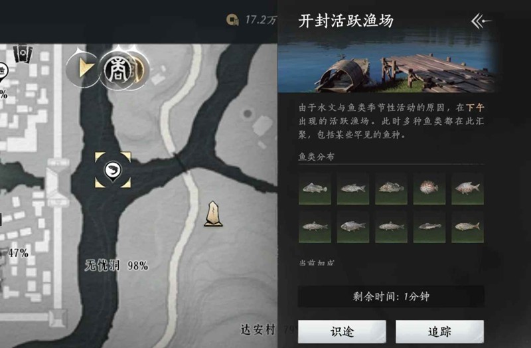Click the 识途 button
Screen dimensions: 531x348
click(342, 331)
